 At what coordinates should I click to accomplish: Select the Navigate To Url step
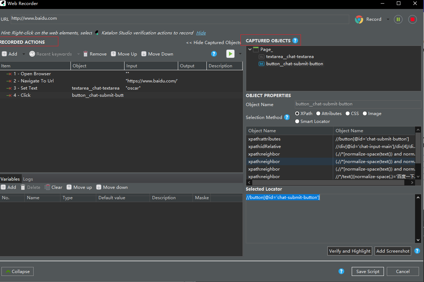tap(121, 81)
